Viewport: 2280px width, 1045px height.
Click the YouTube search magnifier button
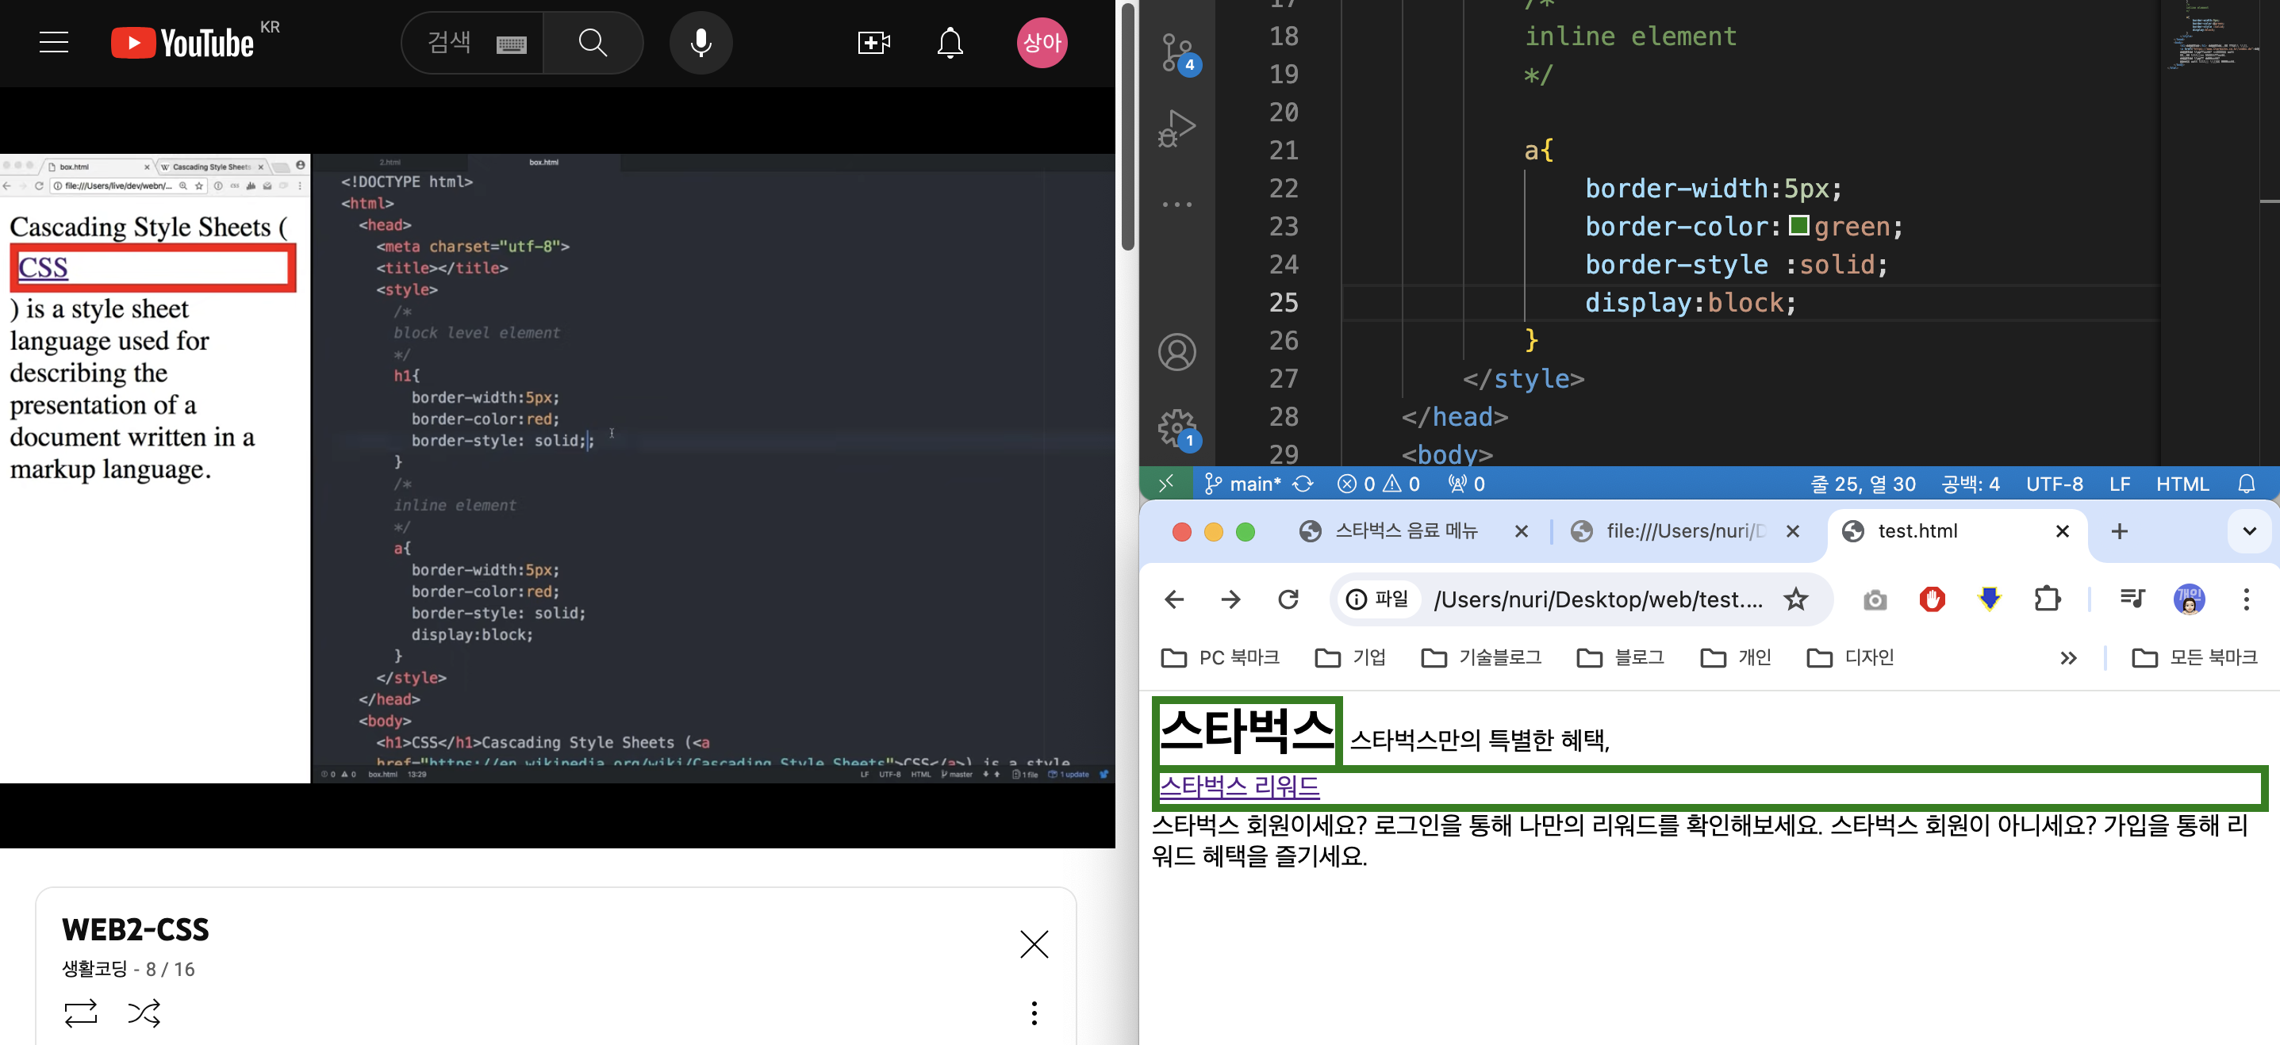click(x=593, y=43)
